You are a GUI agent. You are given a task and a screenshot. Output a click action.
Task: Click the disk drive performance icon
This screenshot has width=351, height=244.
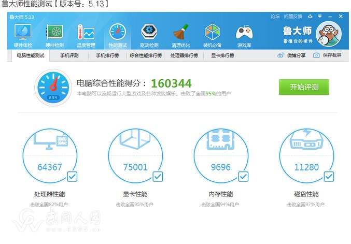[x=306, y=140]
